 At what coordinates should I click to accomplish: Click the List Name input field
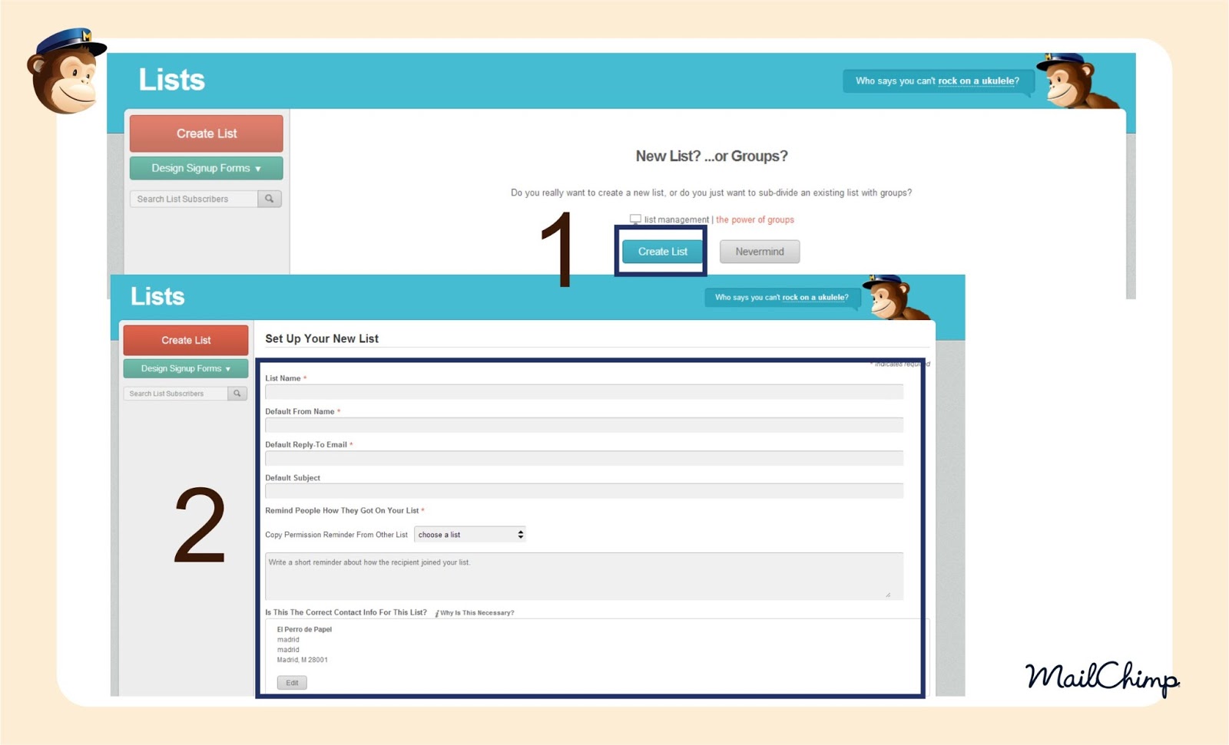coord(584,392)
